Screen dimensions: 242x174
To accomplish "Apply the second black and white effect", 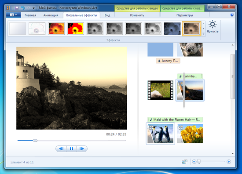I will click(x=114, y=29).
